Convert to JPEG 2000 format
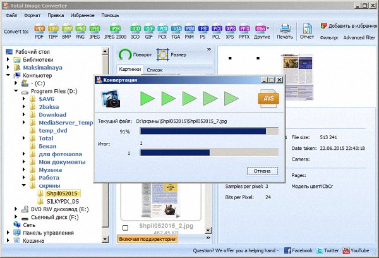Viewport: 379px width, 258px height. pyautogui.click(x=116, y=30)
